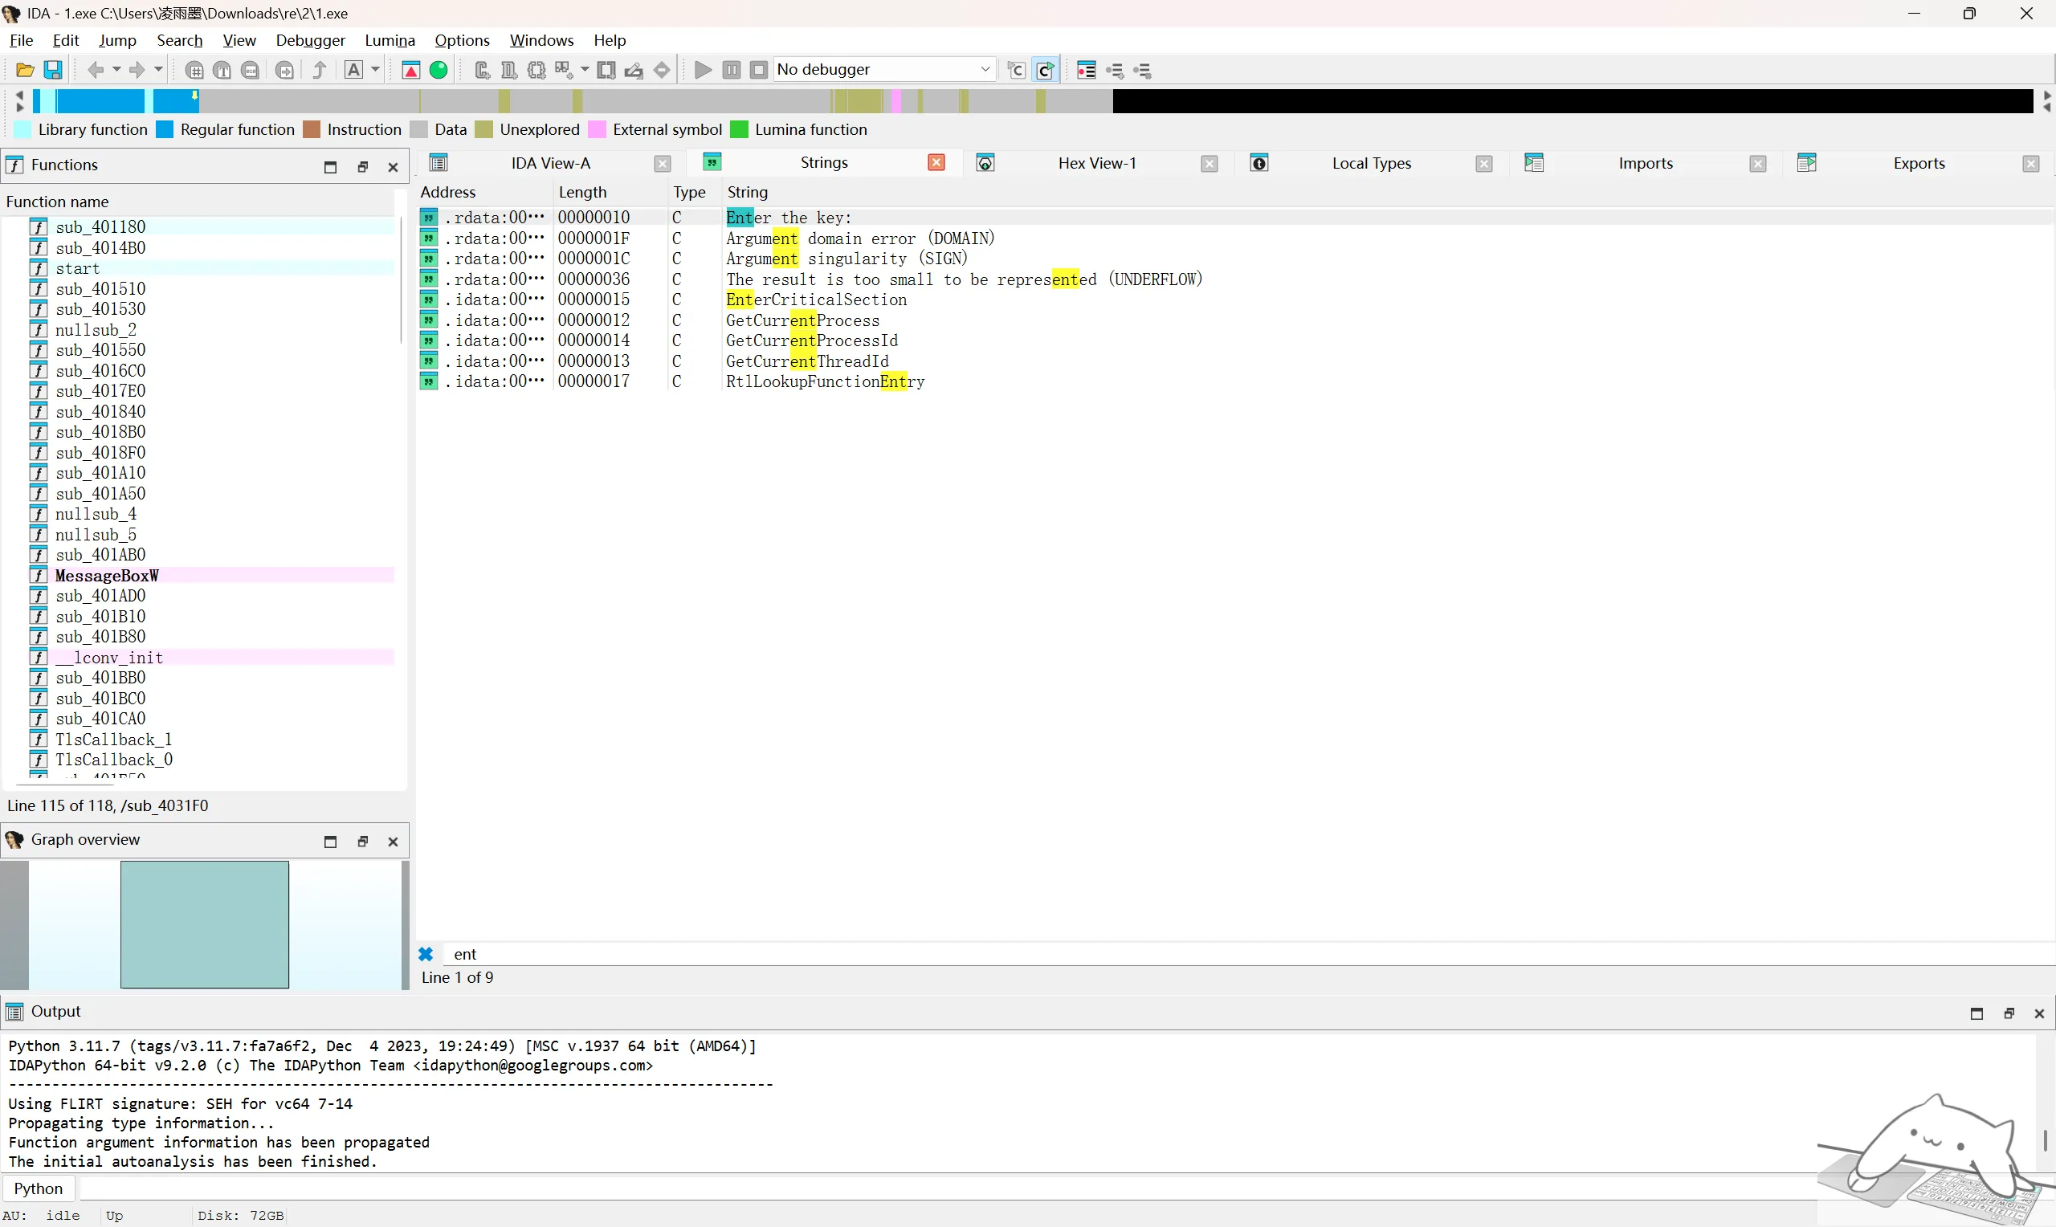Screen dimensions: 2056x1227
Task: Open a file with the folder icon
Action: click(25, 71)
